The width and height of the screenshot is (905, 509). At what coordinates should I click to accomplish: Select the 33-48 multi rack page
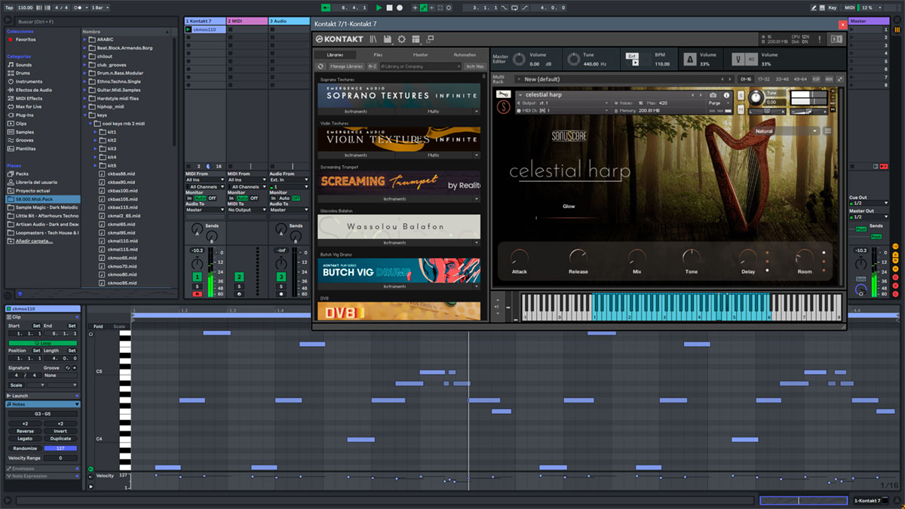[x=782, y=79]
